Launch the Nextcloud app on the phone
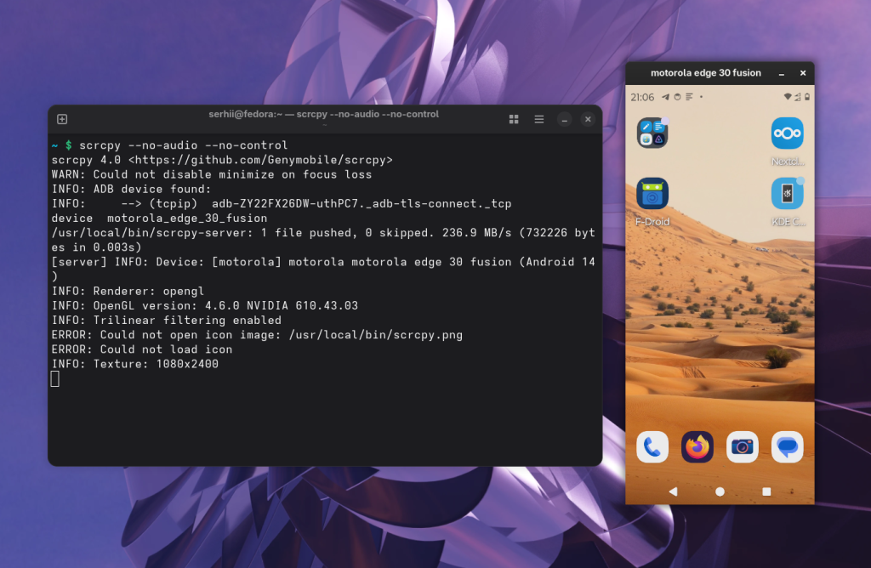This screenshot has height=568, width=871. pos(787,133)
